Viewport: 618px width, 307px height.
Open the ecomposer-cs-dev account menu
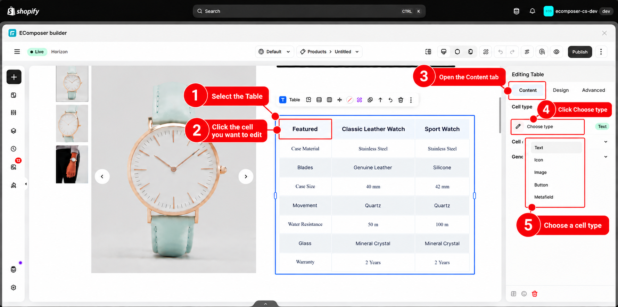(578, 11)
